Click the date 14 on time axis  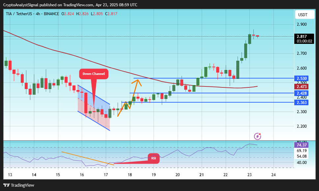click(x=34, y=175)
